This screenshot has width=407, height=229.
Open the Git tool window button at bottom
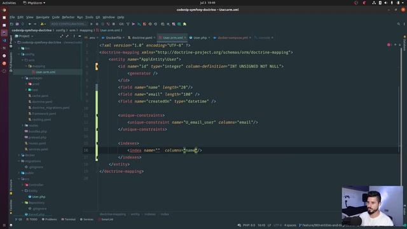point(18,219)
